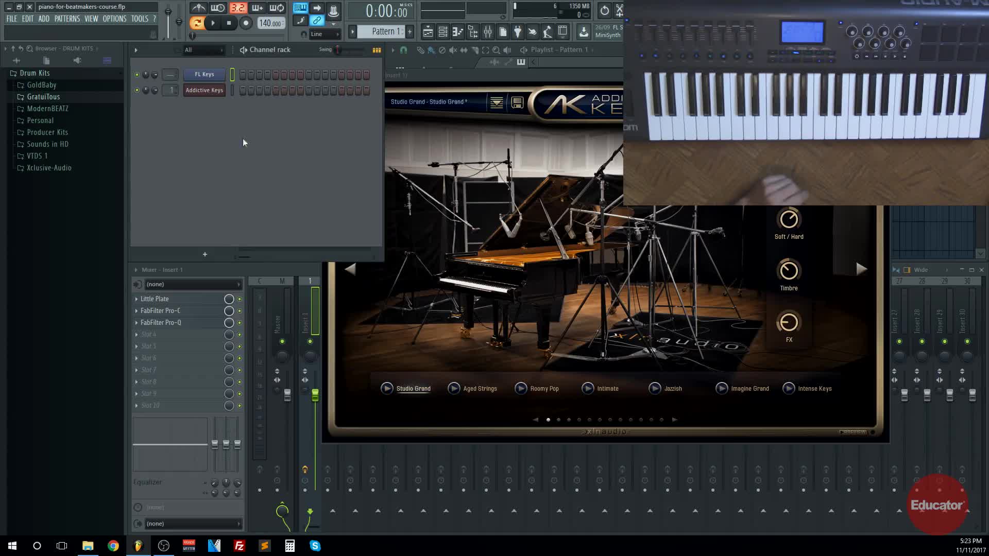Open the GratuiTous folder in the browser
Screen dimensions: 989x556
[x=43, y=97]
